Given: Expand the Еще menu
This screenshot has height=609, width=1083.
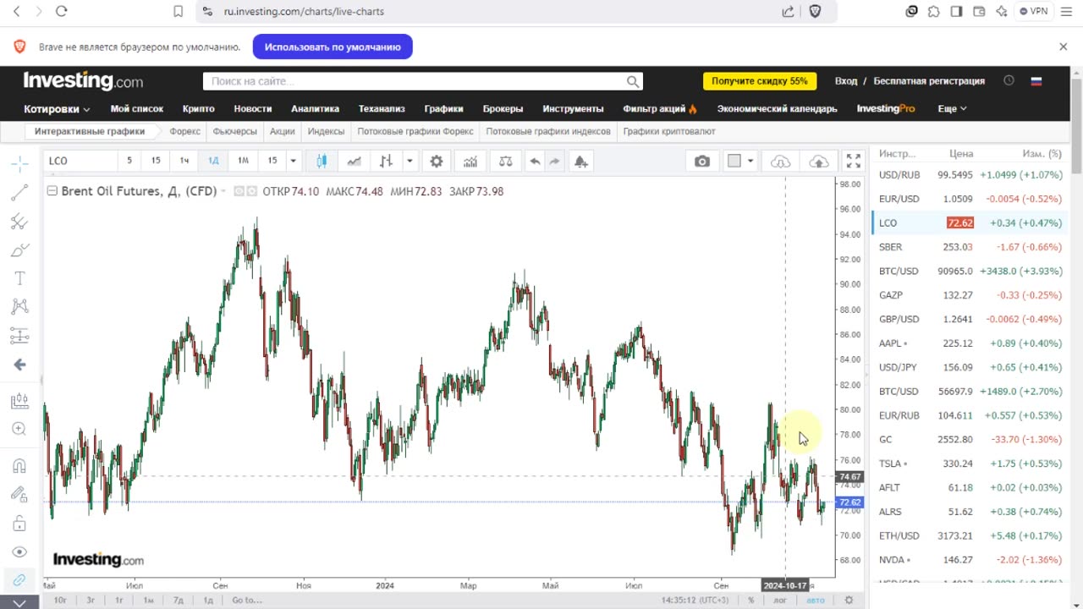Looking at the screenshot, I should pos(952,108).
